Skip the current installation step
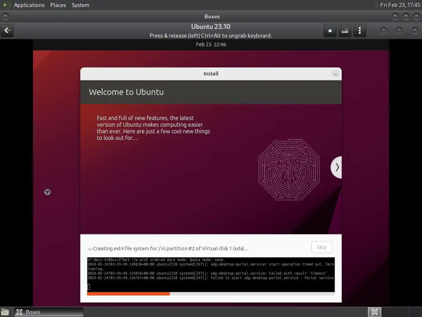Image resolution: width=422 pixels, height=317 pixels. click(321, 247)
